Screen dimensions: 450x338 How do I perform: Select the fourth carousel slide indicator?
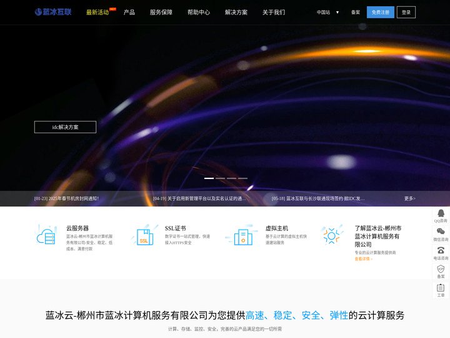tap(242, 178)
